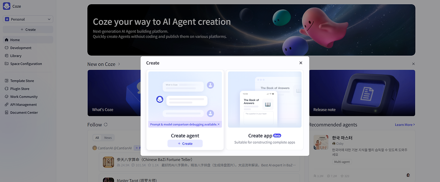Viewport: 440px width, 182px height.
Task: Click the Create app title
Action: click(260, 136)
